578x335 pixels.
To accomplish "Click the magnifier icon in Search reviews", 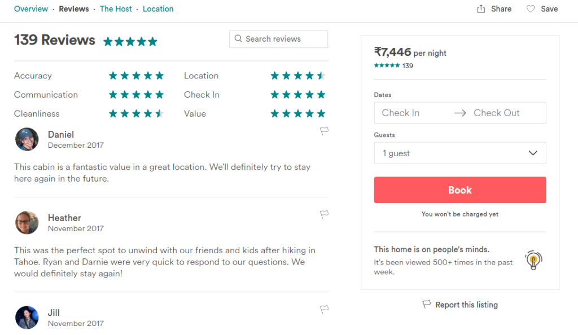I will point(238,38).
